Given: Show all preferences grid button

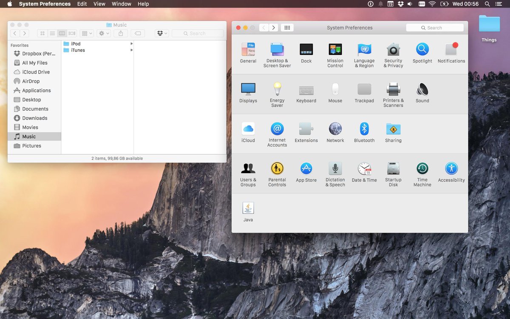Looking at the screenshot, I should (x=287, y=28).
